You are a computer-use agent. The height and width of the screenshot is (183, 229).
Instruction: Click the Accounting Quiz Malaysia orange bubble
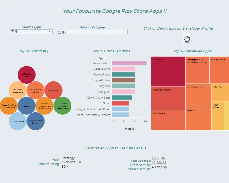[9, 106]
